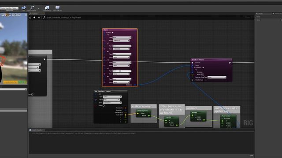Click the Collection output pin on Items node
This screenshot has height=158, width=282.
tap(135, 85)
